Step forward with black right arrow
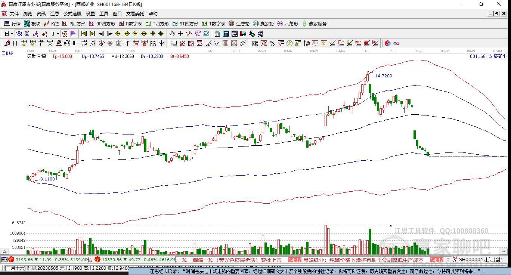 click(x=109, y=34)
